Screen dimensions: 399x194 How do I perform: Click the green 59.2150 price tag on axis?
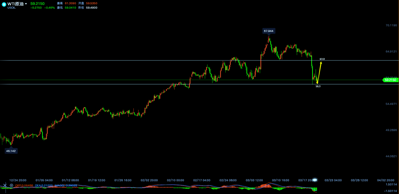coord(390,80)
